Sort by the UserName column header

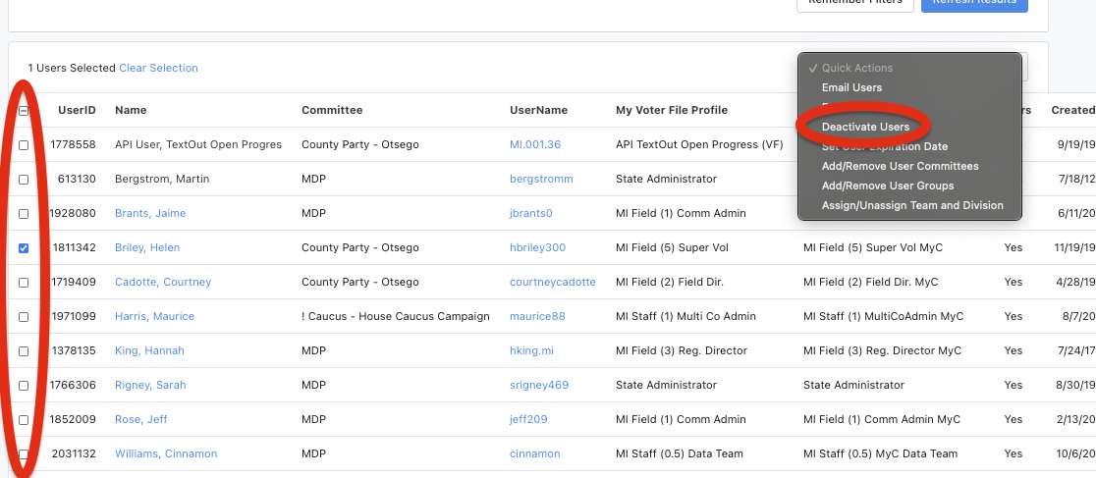[539, 110]
